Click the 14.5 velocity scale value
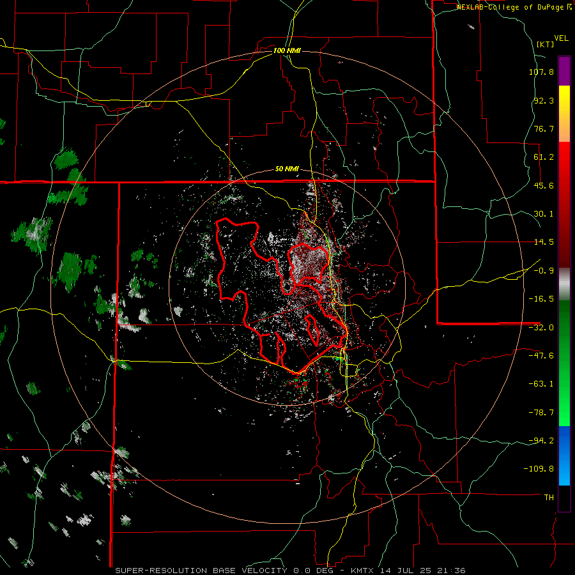 click(x=544, y=242)
